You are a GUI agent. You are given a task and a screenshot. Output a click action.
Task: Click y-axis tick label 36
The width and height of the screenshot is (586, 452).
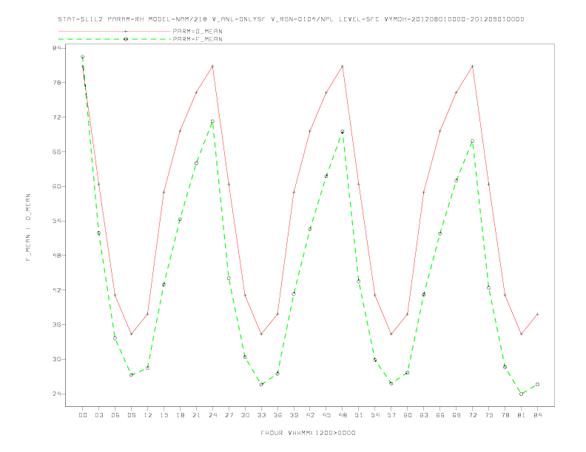[x=56, y=324]
